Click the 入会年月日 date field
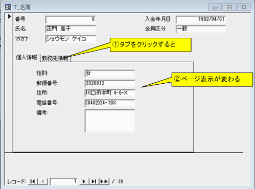This screenshot has width=255, height=189. 201,19
